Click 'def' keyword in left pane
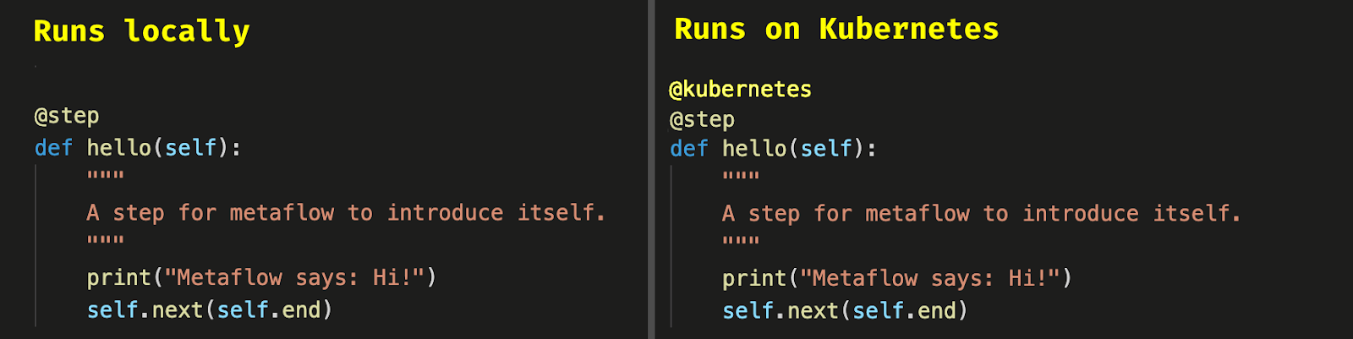 [x=53, y=148]
